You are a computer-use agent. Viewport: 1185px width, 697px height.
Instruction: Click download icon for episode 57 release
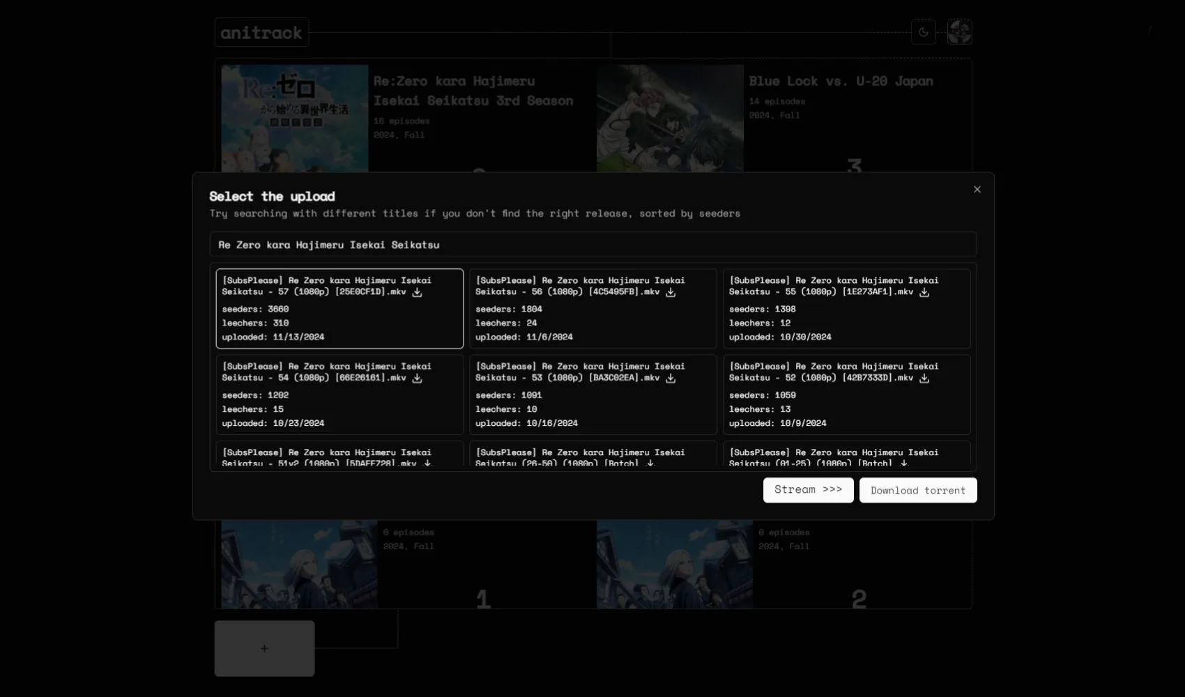point(417,292)
